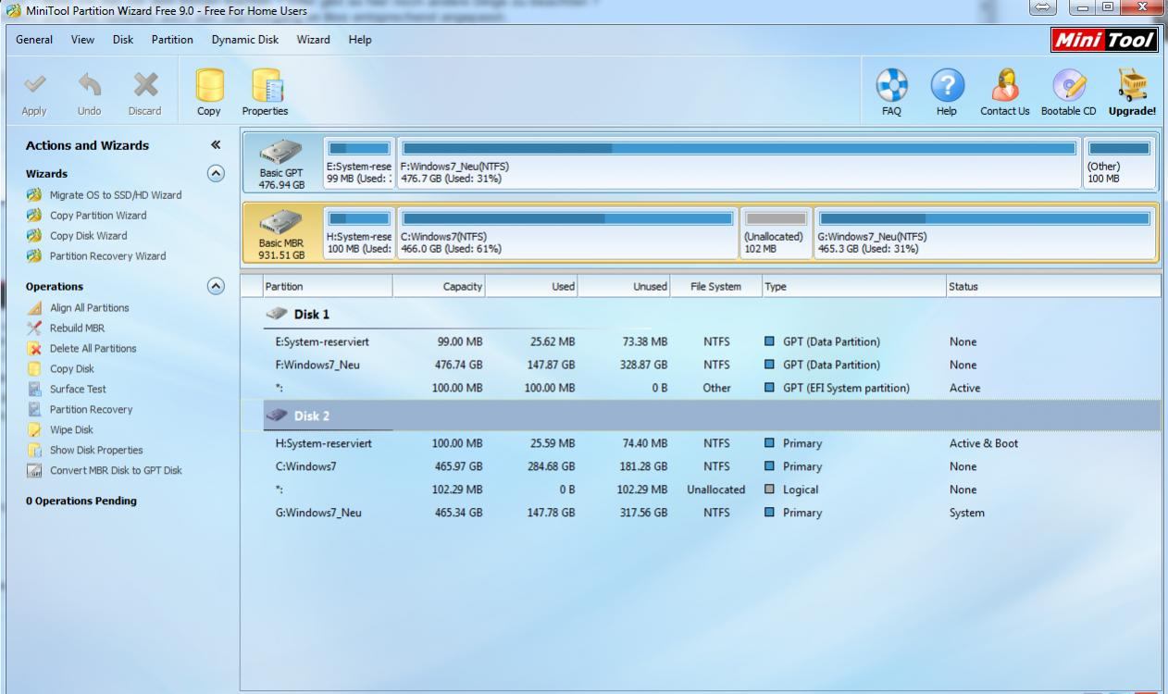Open the Disk menu
Image resolution: width=1168 pixels, height=694 pixels.
click(x=123, y=40)
